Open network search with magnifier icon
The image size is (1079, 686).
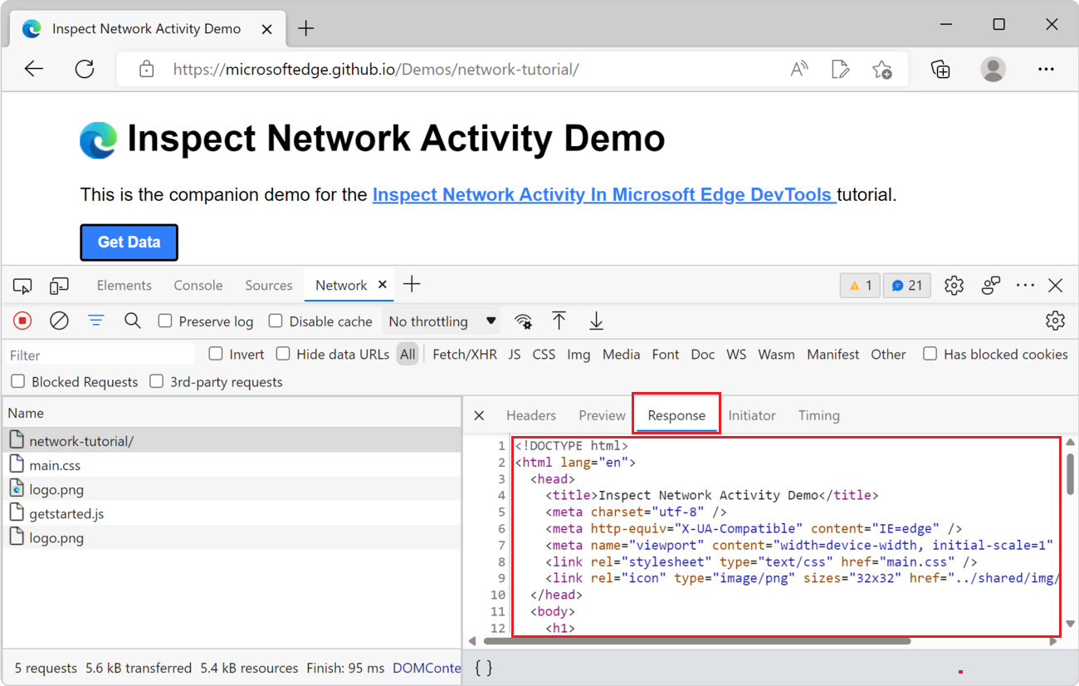(133, 321)
